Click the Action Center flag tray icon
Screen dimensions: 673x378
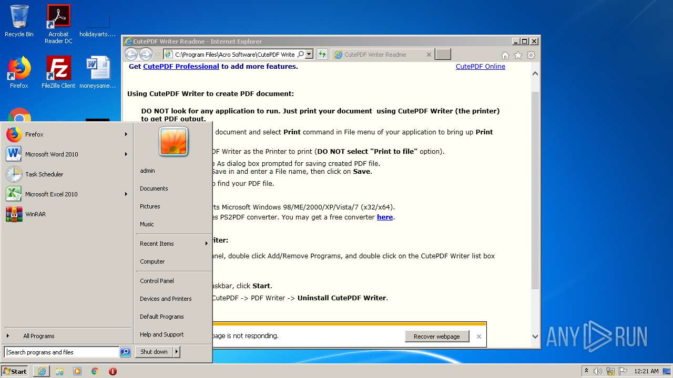[x=623, y=371]
